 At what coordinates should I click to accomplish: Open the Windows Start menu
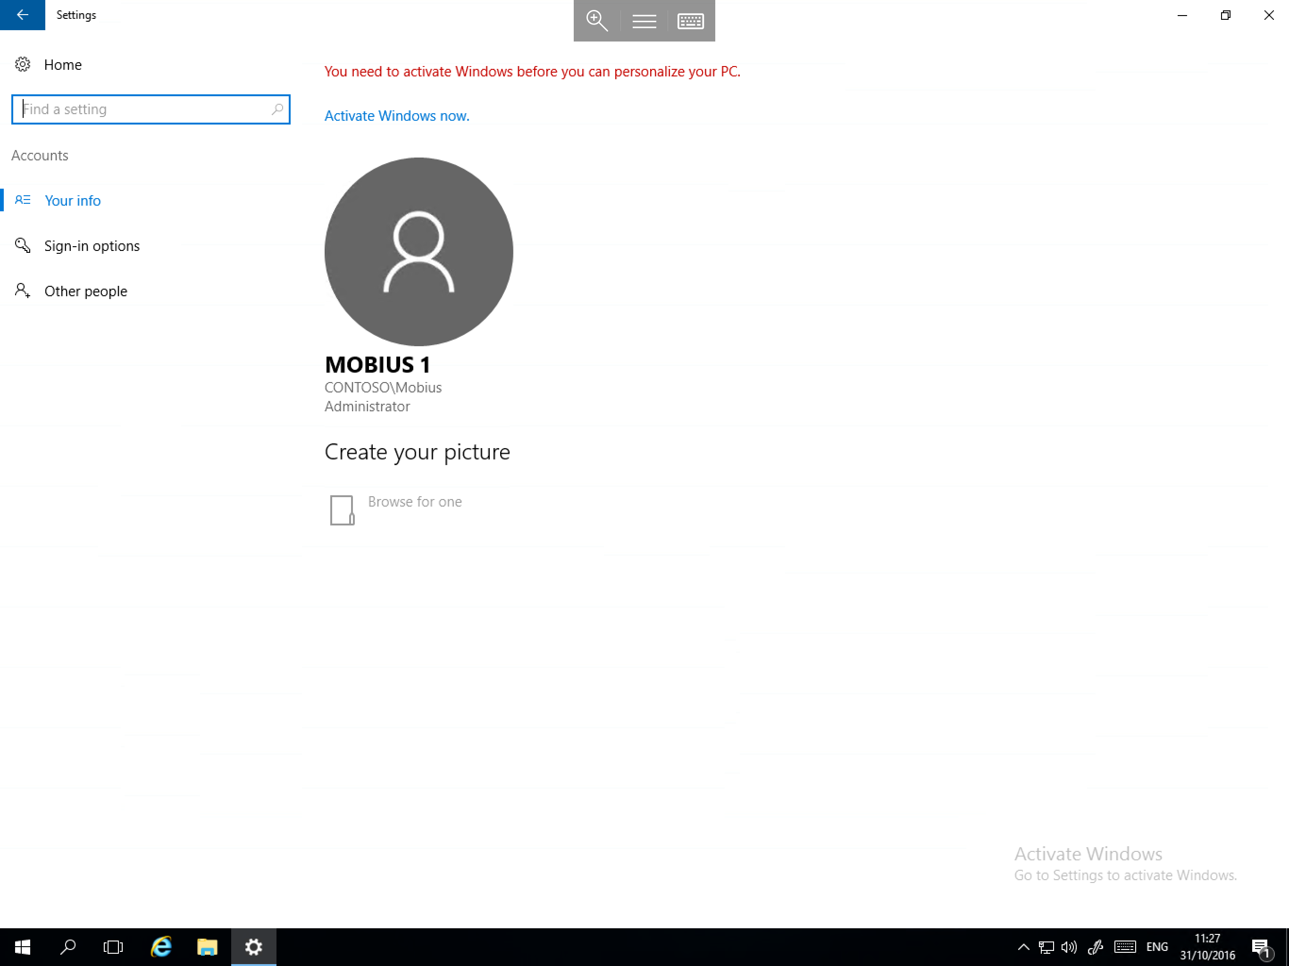coord(22,947)
